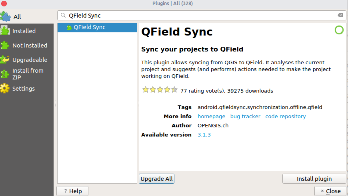
Task: Click the yellow Settings gear icon
Action: pyautogui.click(x=5, y=88)
